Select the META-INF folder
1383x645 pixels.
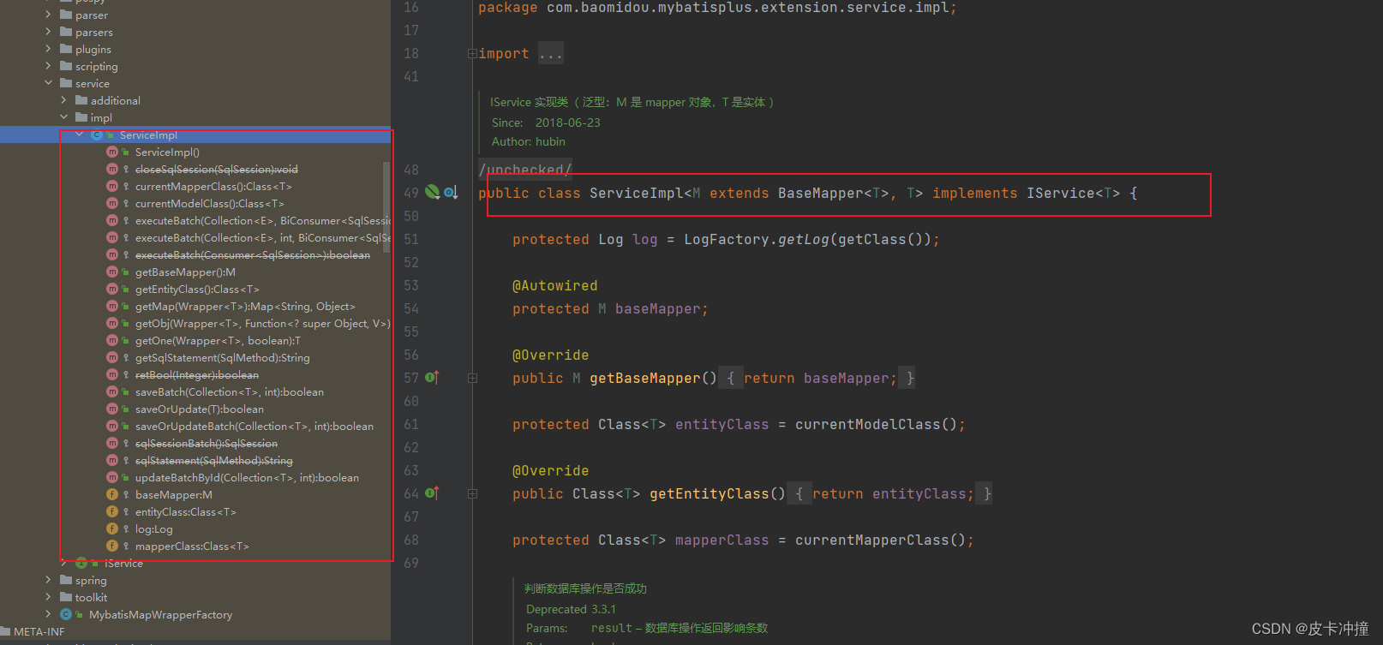pos(39,632)
